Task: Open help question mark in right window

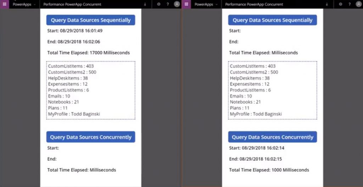Action: pos(350,4)
